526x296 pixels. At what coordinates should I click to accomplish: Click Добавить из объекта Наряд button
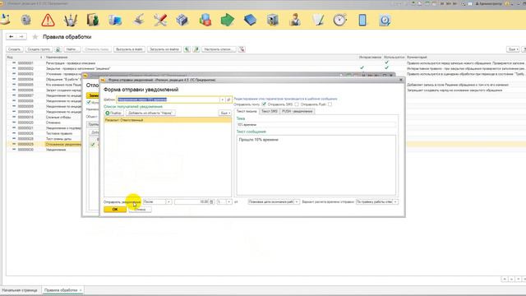point(150,113)
